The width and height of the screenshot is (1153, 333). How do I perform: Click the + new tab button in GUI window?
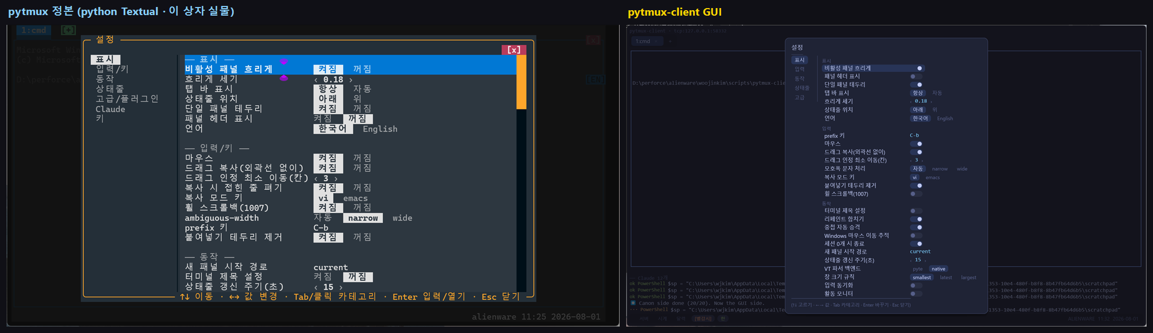670,41
